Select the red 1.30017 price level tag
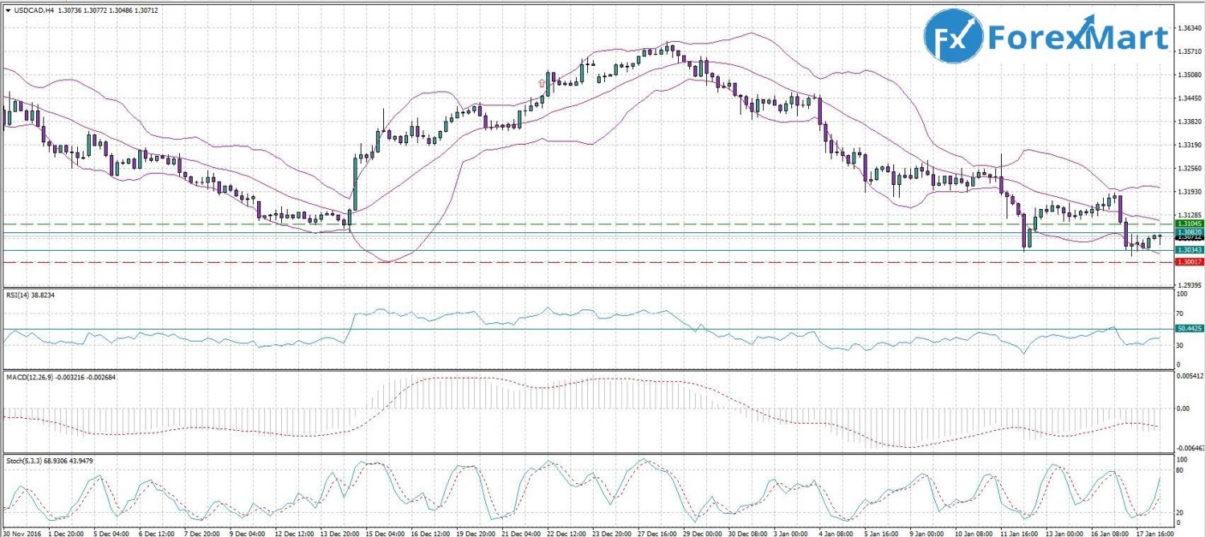Image resolution: width=1205 pixels, height=537 pixels. tap(1188, 262)
